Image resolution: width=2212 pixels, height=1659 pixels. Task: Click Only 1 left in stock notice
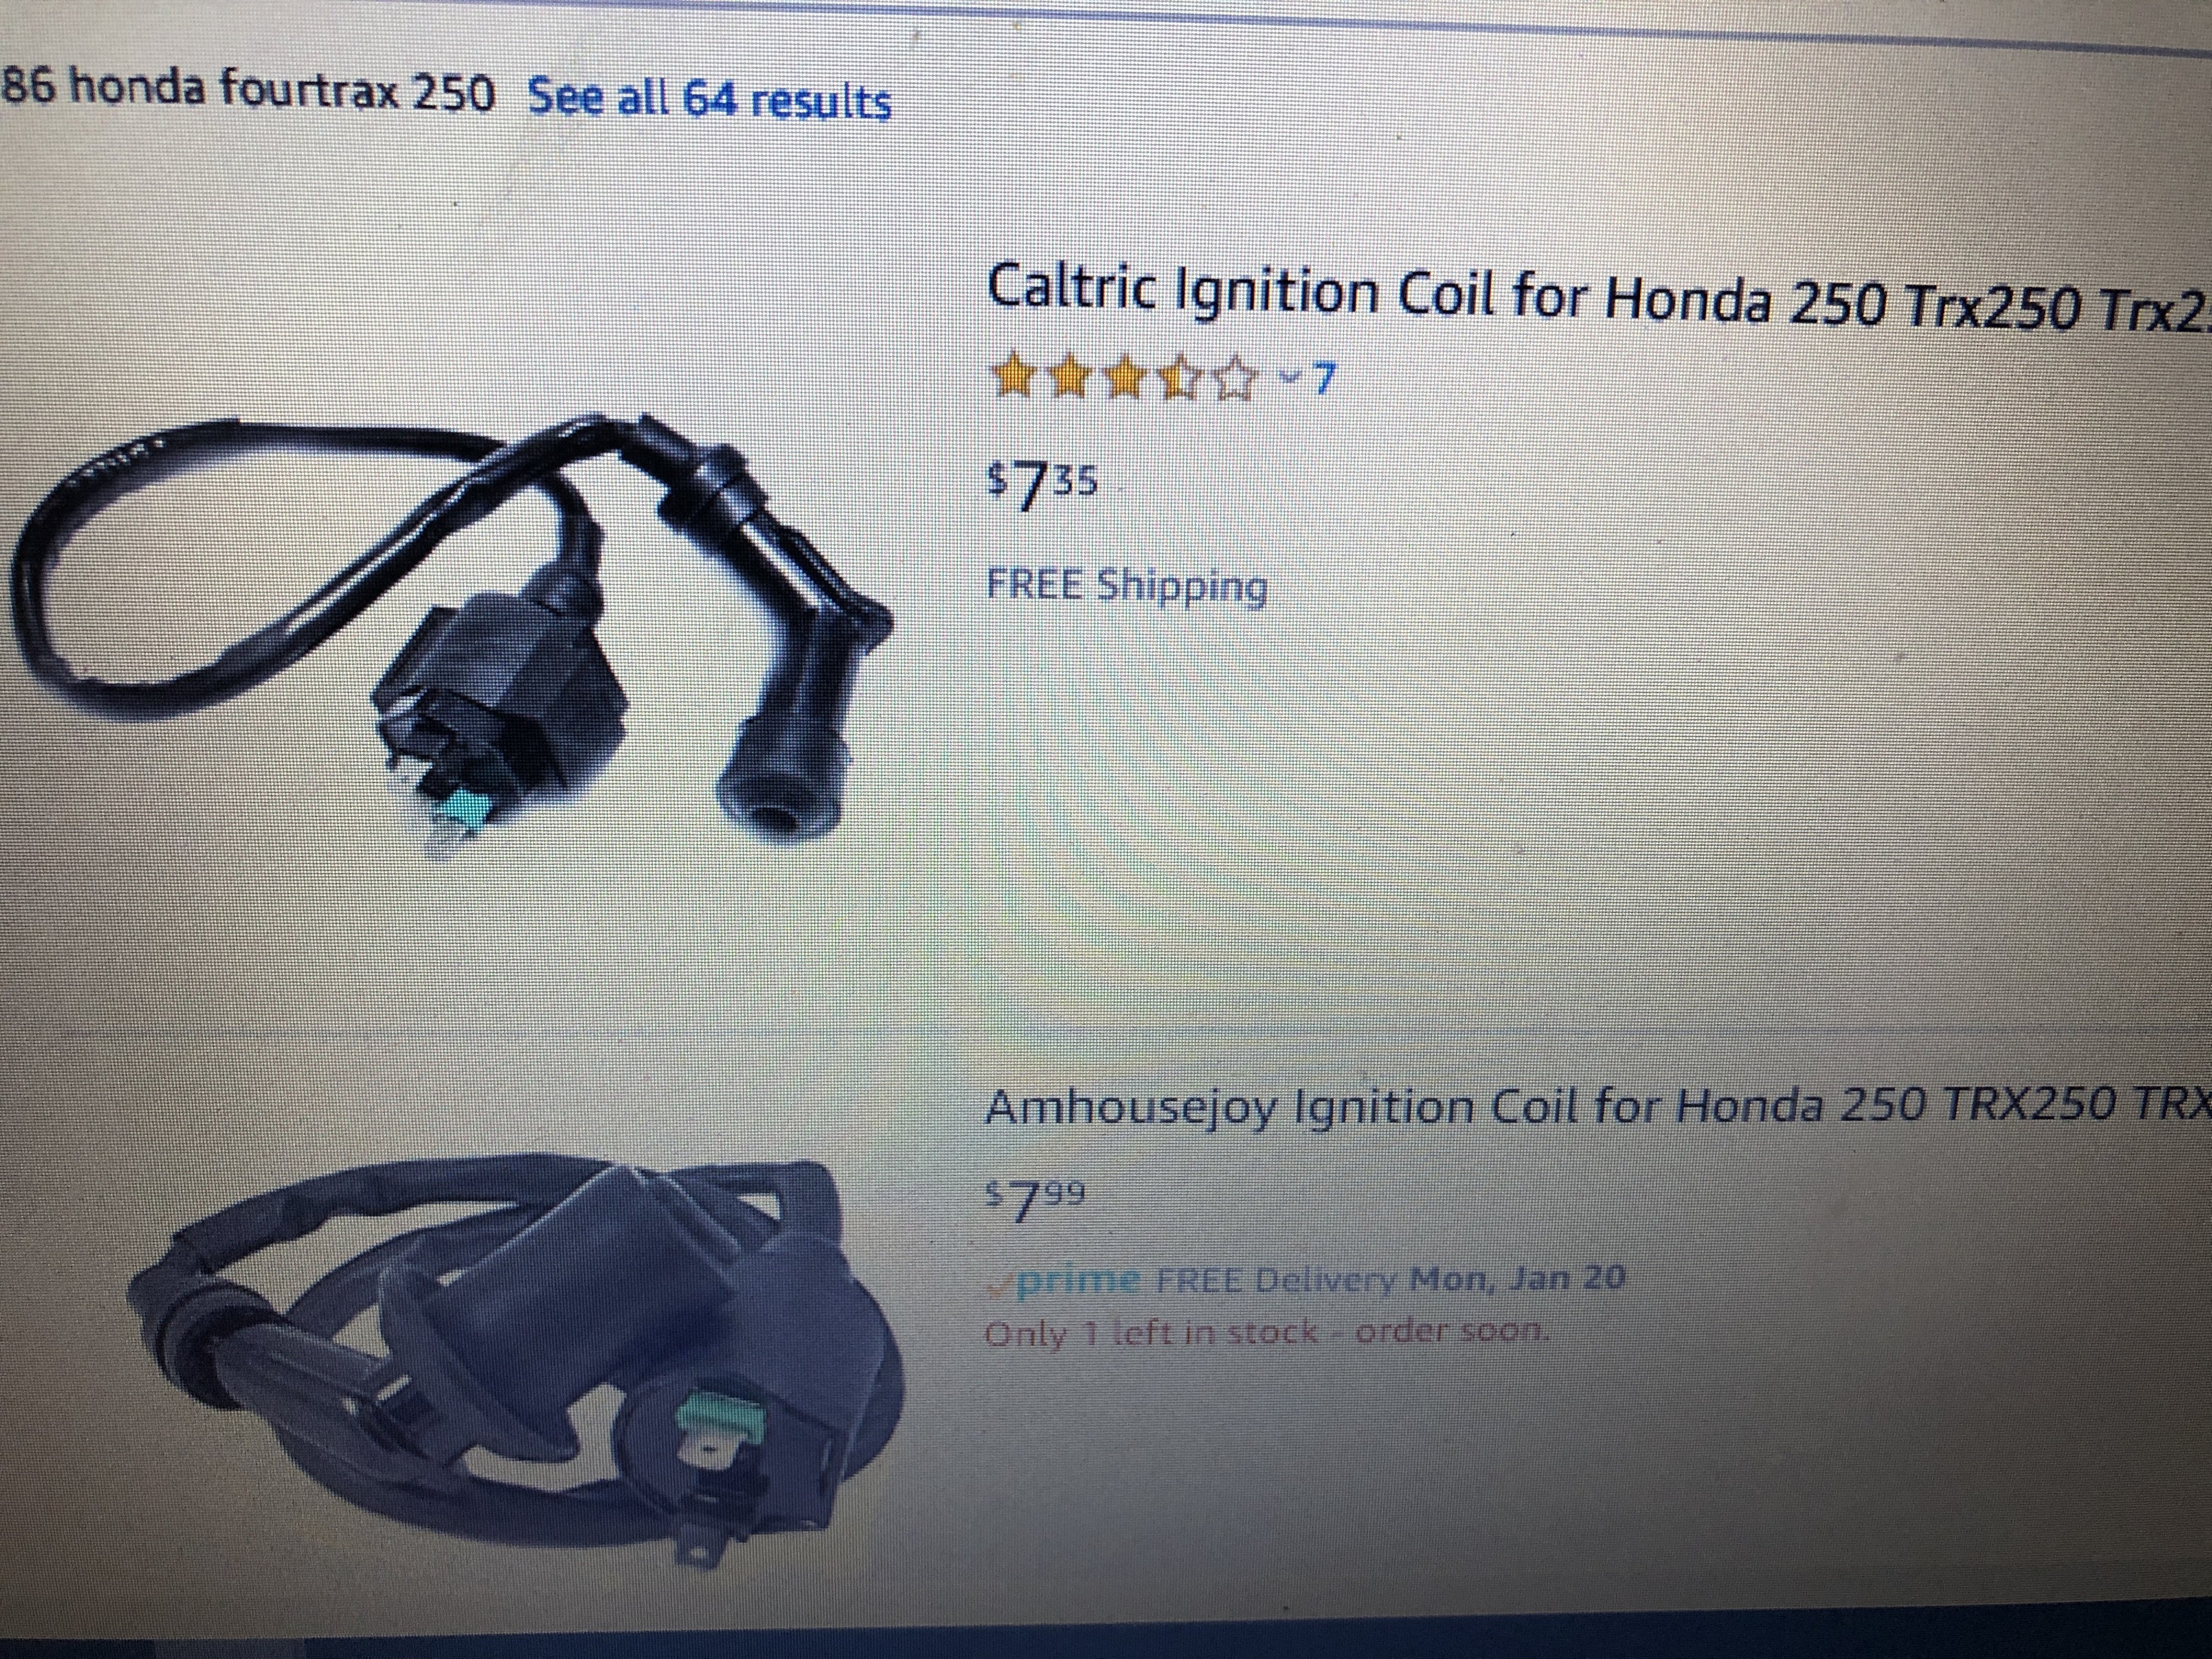pyautogui.click(x=1267, y=1333)
